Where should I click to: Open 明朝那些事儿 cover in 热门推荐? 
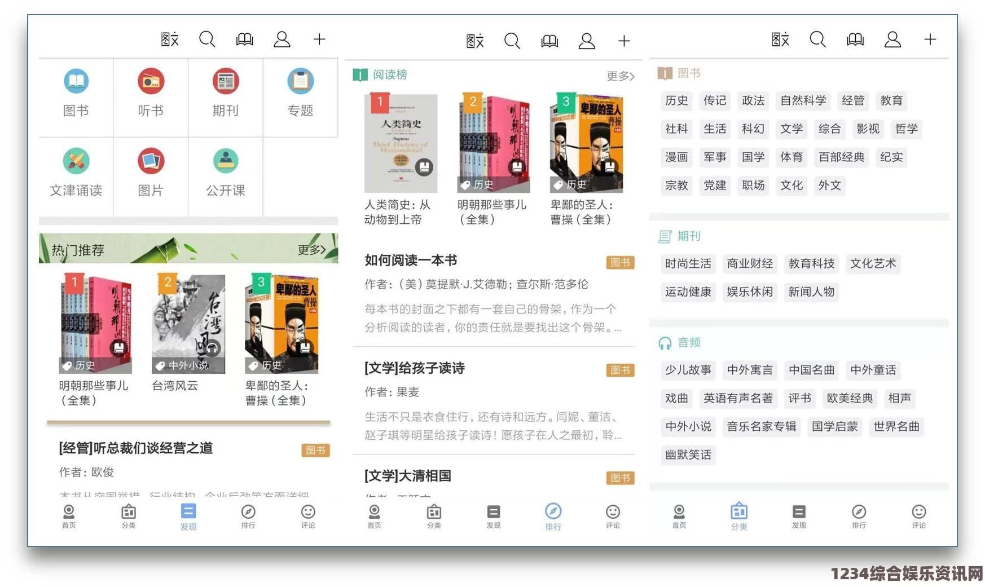[x=95, y=324]
